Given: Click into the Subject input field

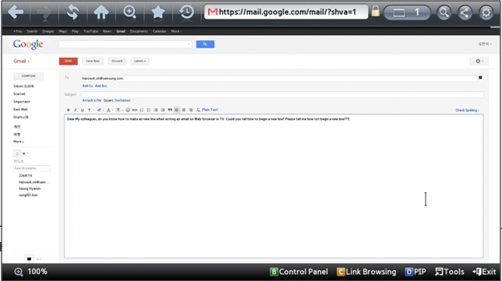Looking at the screenshot, I should [x=281, y=94].
